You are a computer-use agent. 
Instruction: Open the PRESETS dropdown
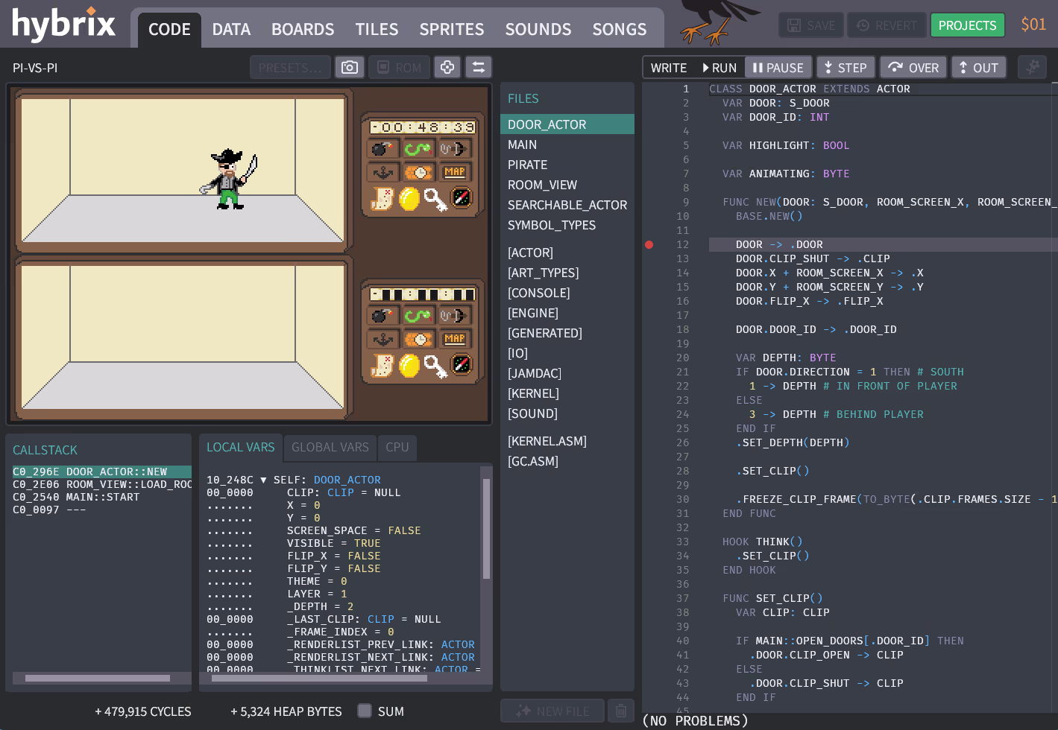[290, 68]
